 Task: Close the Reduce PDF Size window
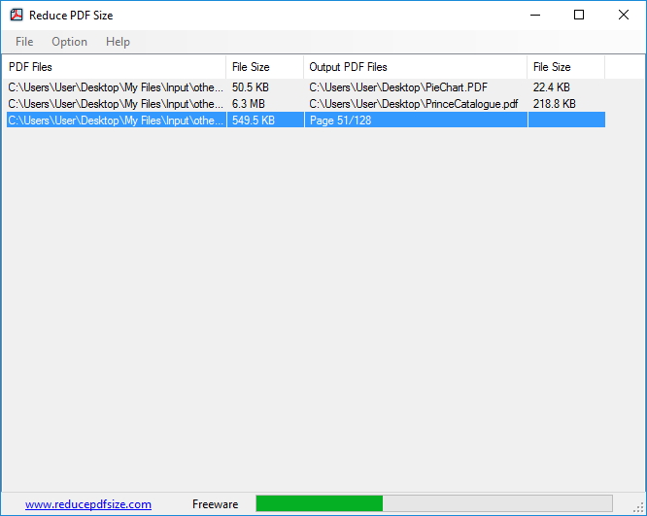[x=624, y=15]
